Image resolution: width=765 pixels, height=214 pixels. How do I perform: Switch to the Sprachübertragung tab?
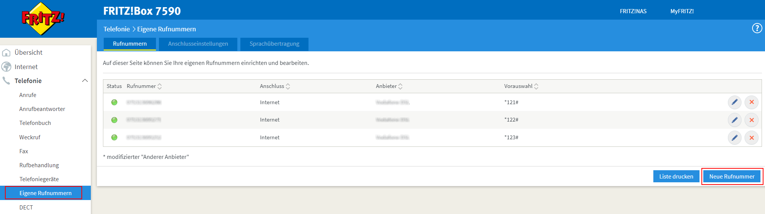click(274, 44)
